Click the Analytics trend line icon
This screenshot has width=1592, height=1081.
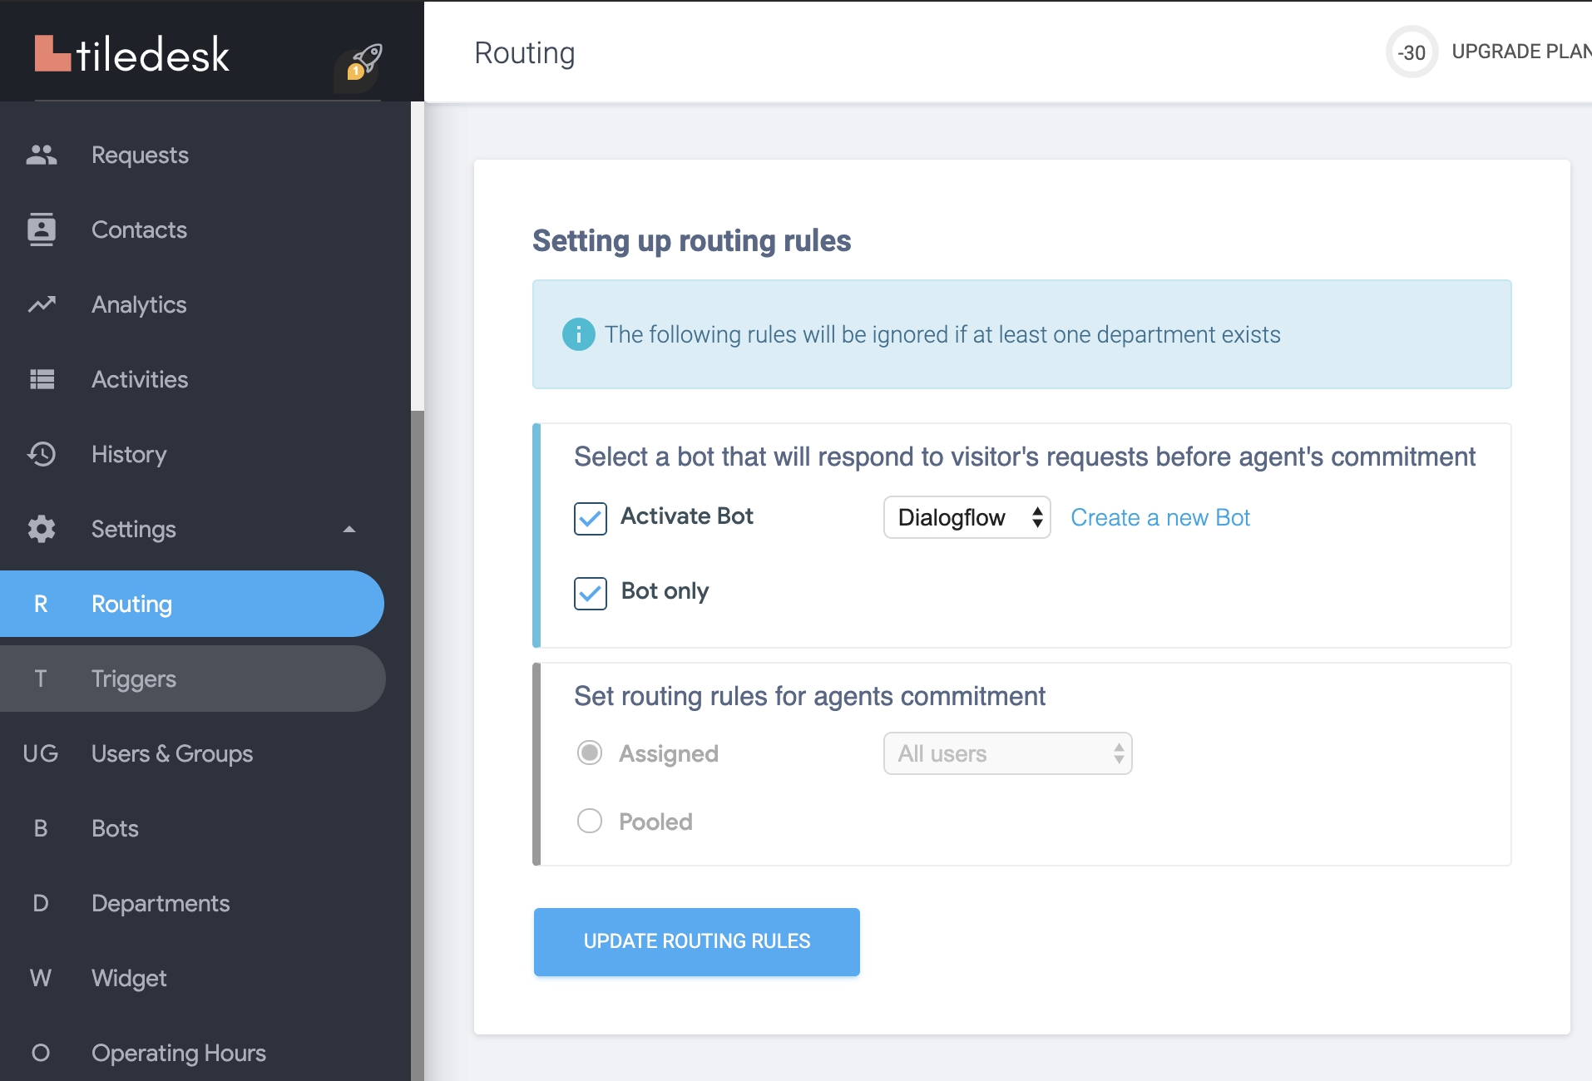pyautogui.click(x=42, y=304)
